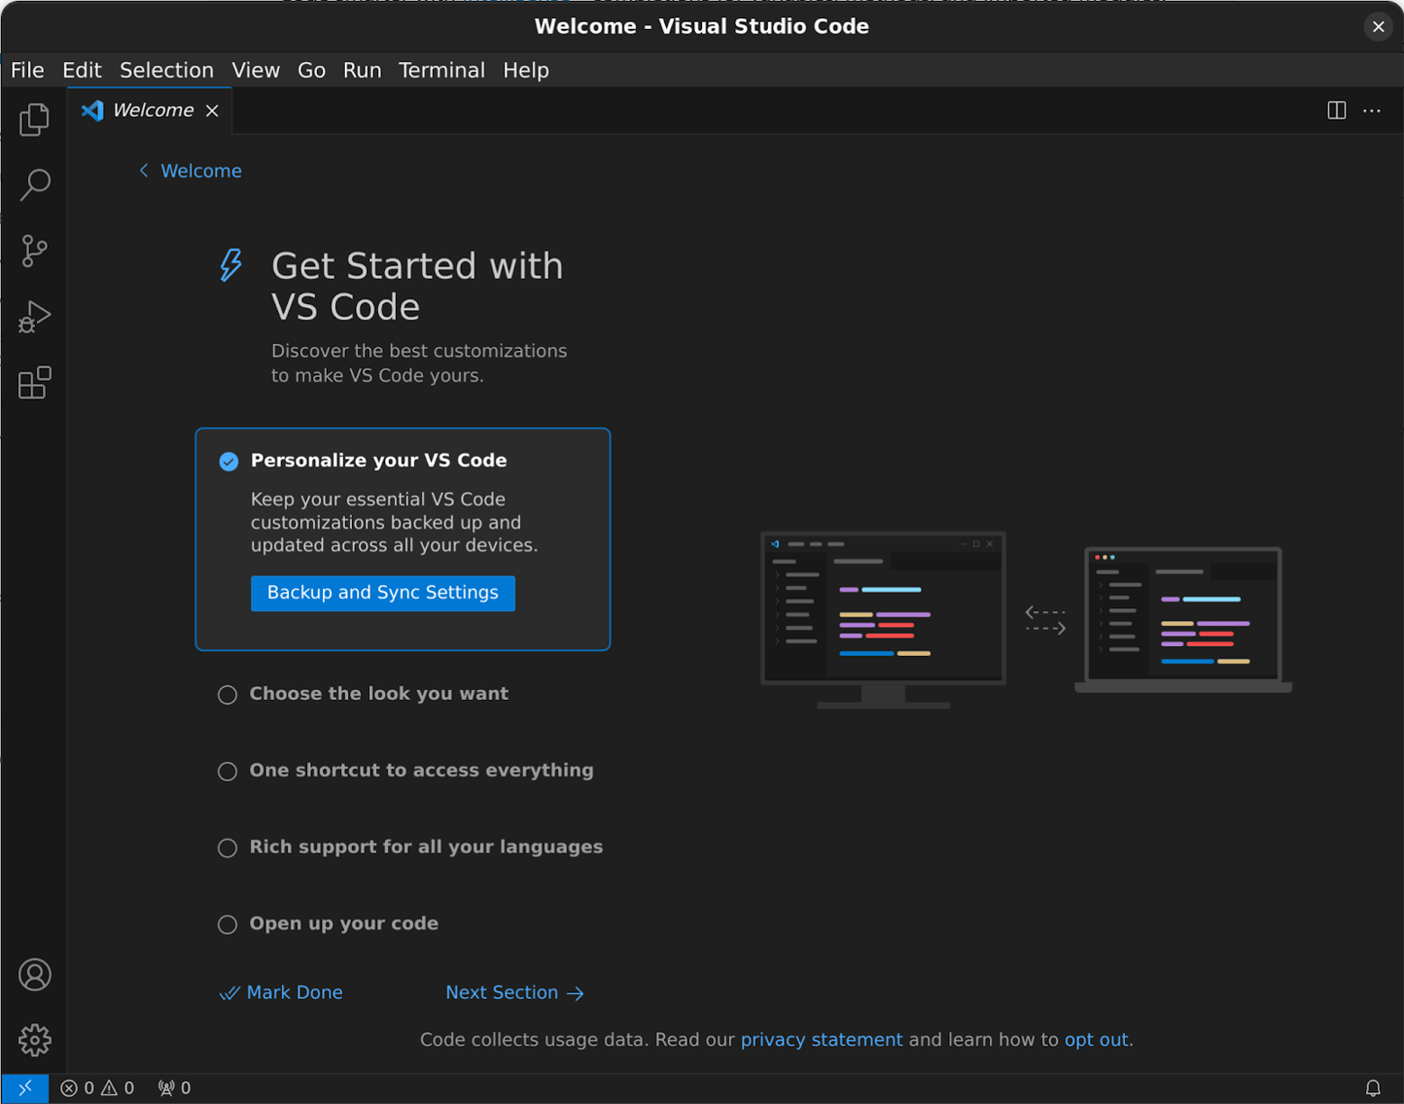The image size is (1404, 1104).
Task: Click the Split Editor icon
Action: 1336,110
